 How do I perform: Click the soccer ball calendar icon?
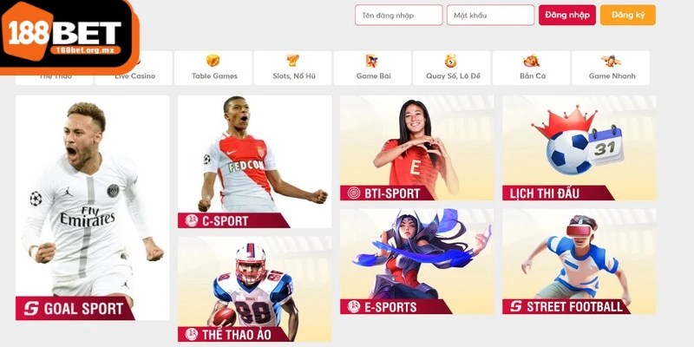coord(578,141)
